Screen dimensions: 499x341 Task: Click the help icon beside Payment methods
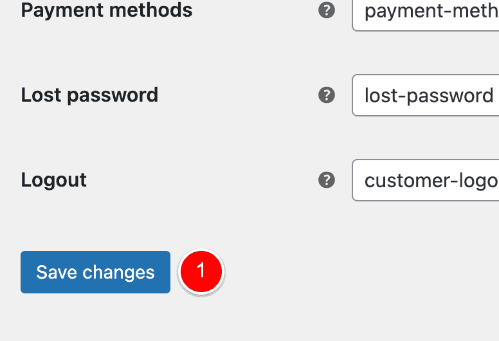tap(327, 10)
